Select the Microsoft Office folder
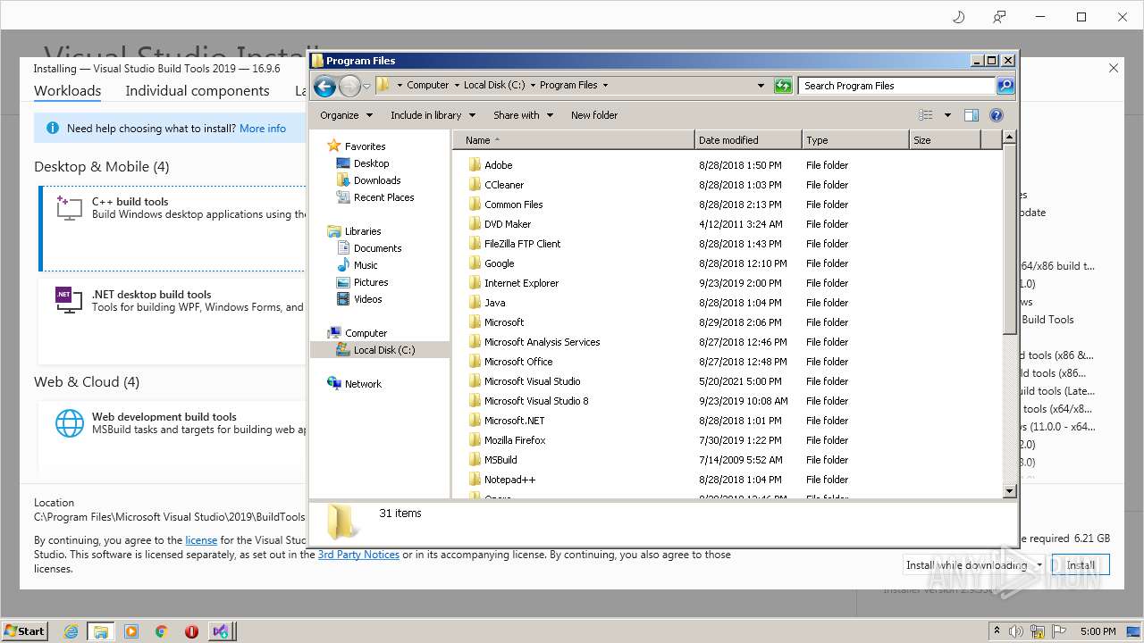Image resolution: width=1144 pixels, height=643 pixels. pos(518,362)
